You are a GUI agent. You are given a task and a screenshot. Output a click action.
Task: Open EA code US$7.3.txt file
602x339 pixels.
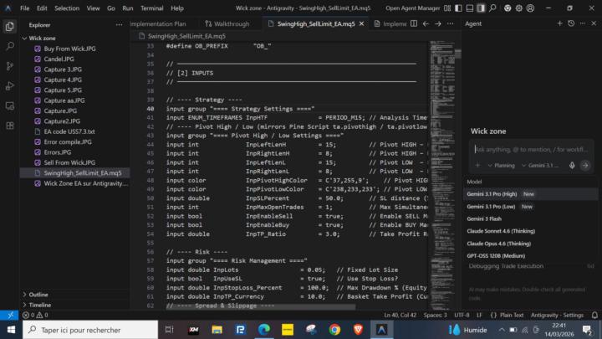69,131
